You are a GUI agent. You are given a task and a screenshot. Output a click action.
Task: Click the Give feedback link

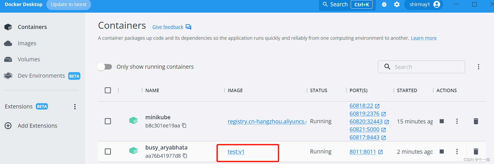coord(168,27)
